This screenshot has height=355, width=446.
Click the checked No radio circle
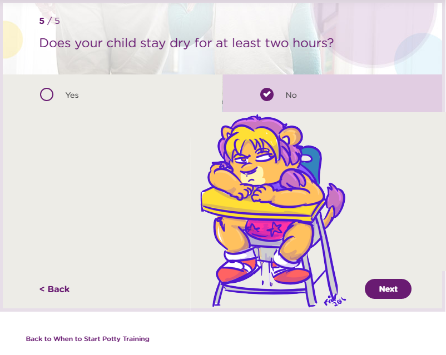[267, 94]
